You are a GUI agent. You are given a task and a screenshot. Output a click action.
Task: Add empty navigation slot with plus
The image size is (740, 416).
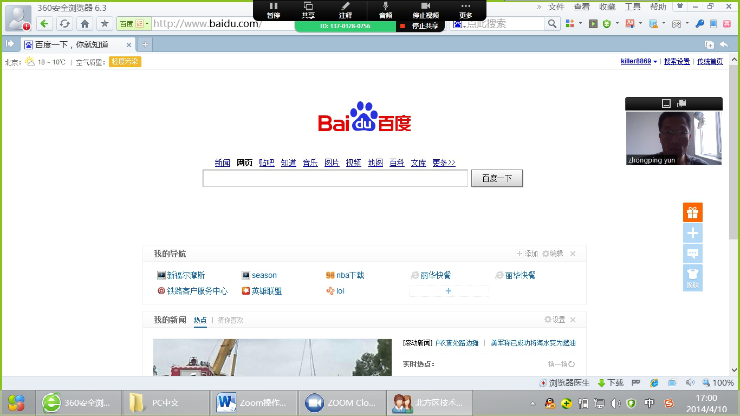point(449,291)
